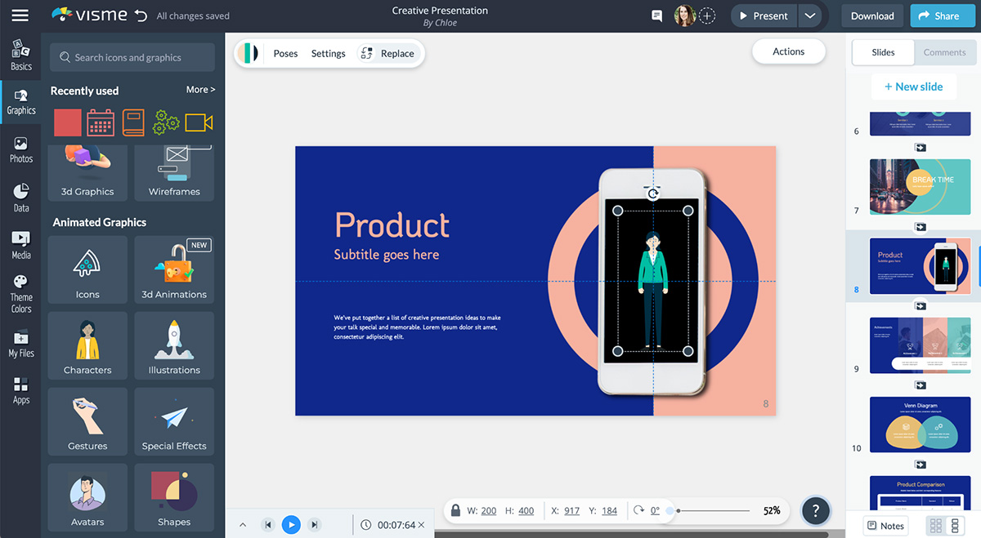Expand the timeline panel chevron
Screen dimensions: 981x538
point(243,525)
